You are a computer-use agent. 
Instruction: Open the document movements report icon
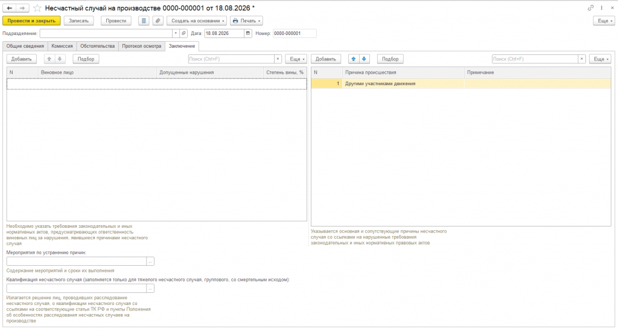pos(144,21)
